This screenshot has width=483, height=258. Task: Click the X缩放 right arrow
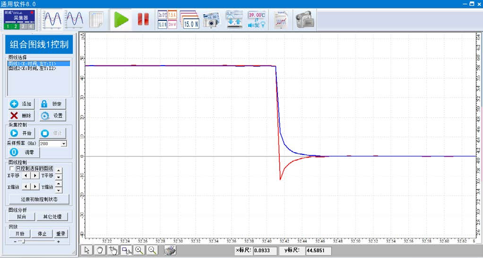(x=35, y=187)
